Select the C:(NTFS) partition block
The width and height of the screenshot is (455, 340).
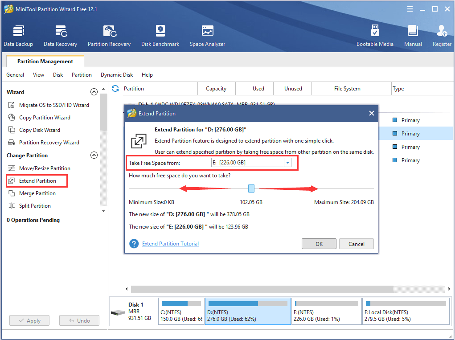pos(181,311)
